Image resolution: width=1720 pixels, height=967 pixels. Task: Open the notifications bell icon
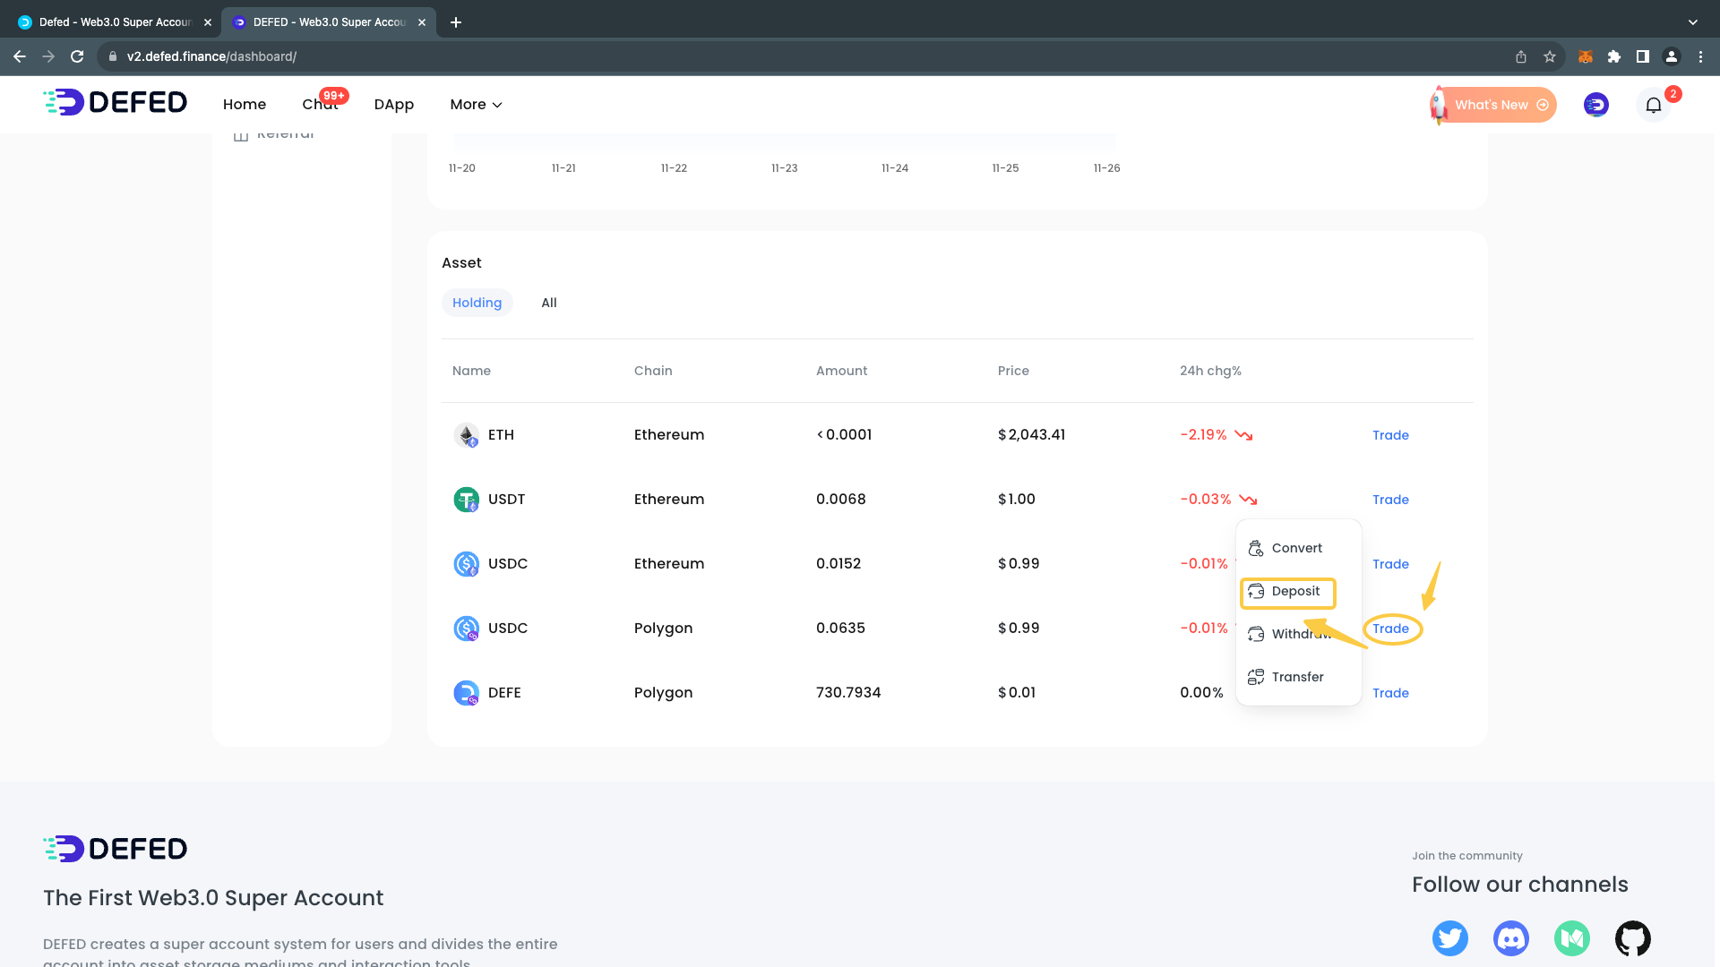point(1654,106)
